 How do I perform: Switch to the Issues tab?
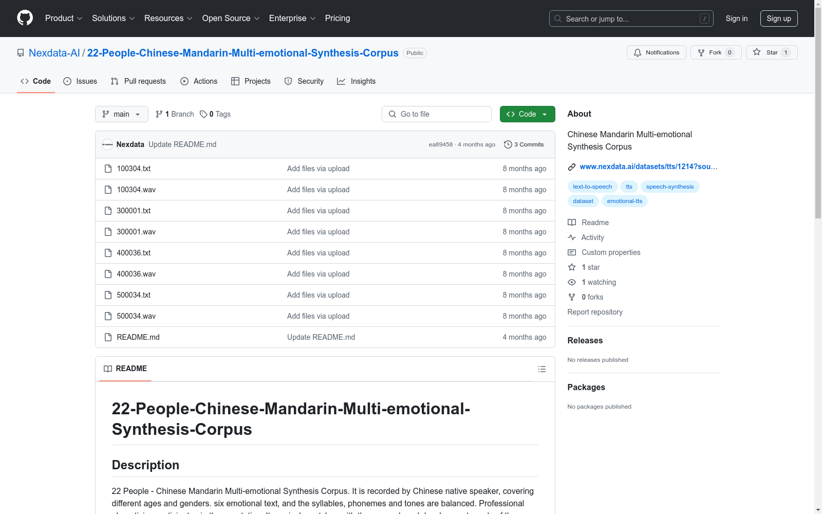[x=80, y=81]
